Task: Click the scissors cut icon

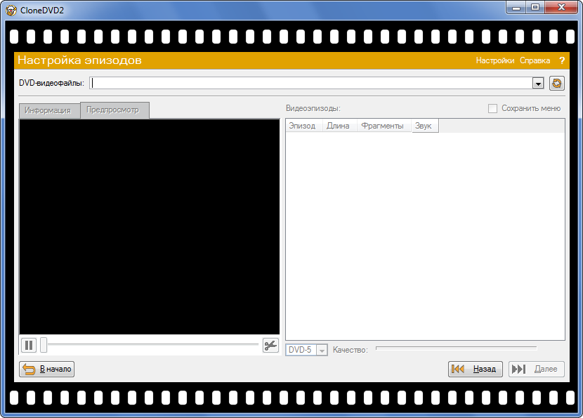Action: click(x=270, y=345)
